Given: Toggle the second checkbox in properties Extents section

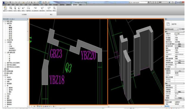Looking at the screenshot, I should pyautogui.click(x=176, y=88).
